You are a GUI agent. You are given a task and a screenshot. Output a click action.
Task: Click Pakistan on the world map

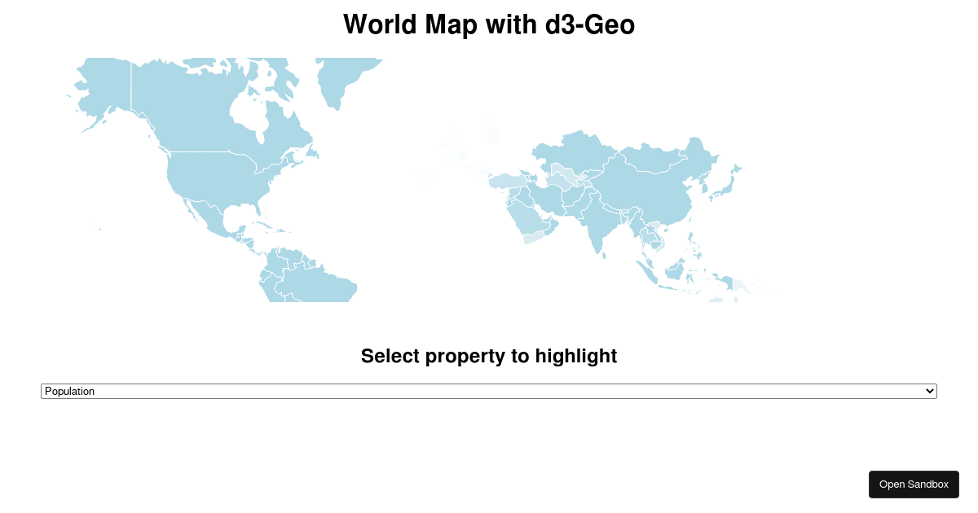(x=575, y=204)
